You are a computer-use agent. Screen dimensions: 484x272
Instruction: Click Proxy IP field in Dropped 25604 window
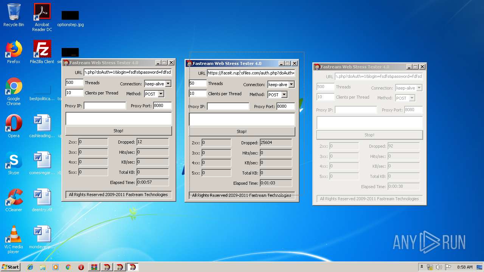(x=228, y=107)
